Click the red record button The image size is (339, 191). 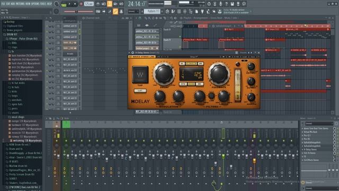(x=81, y=4)
